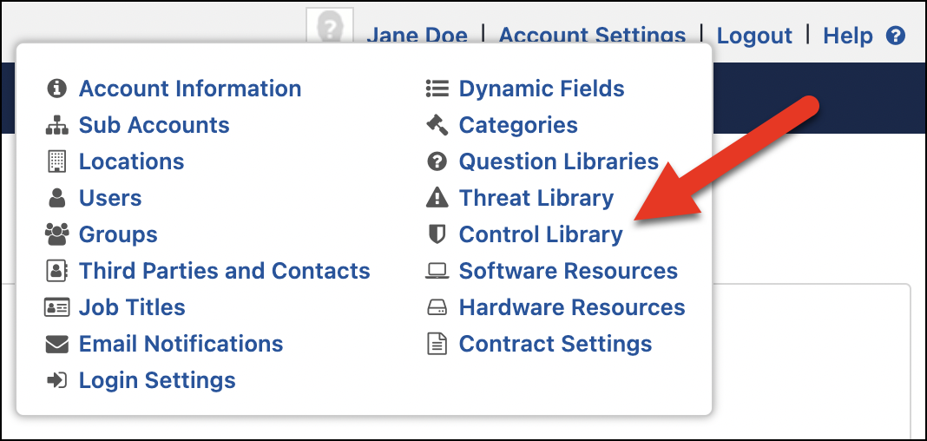Open the Users menu entry
927x441 pixels.
tap(110, 198)
